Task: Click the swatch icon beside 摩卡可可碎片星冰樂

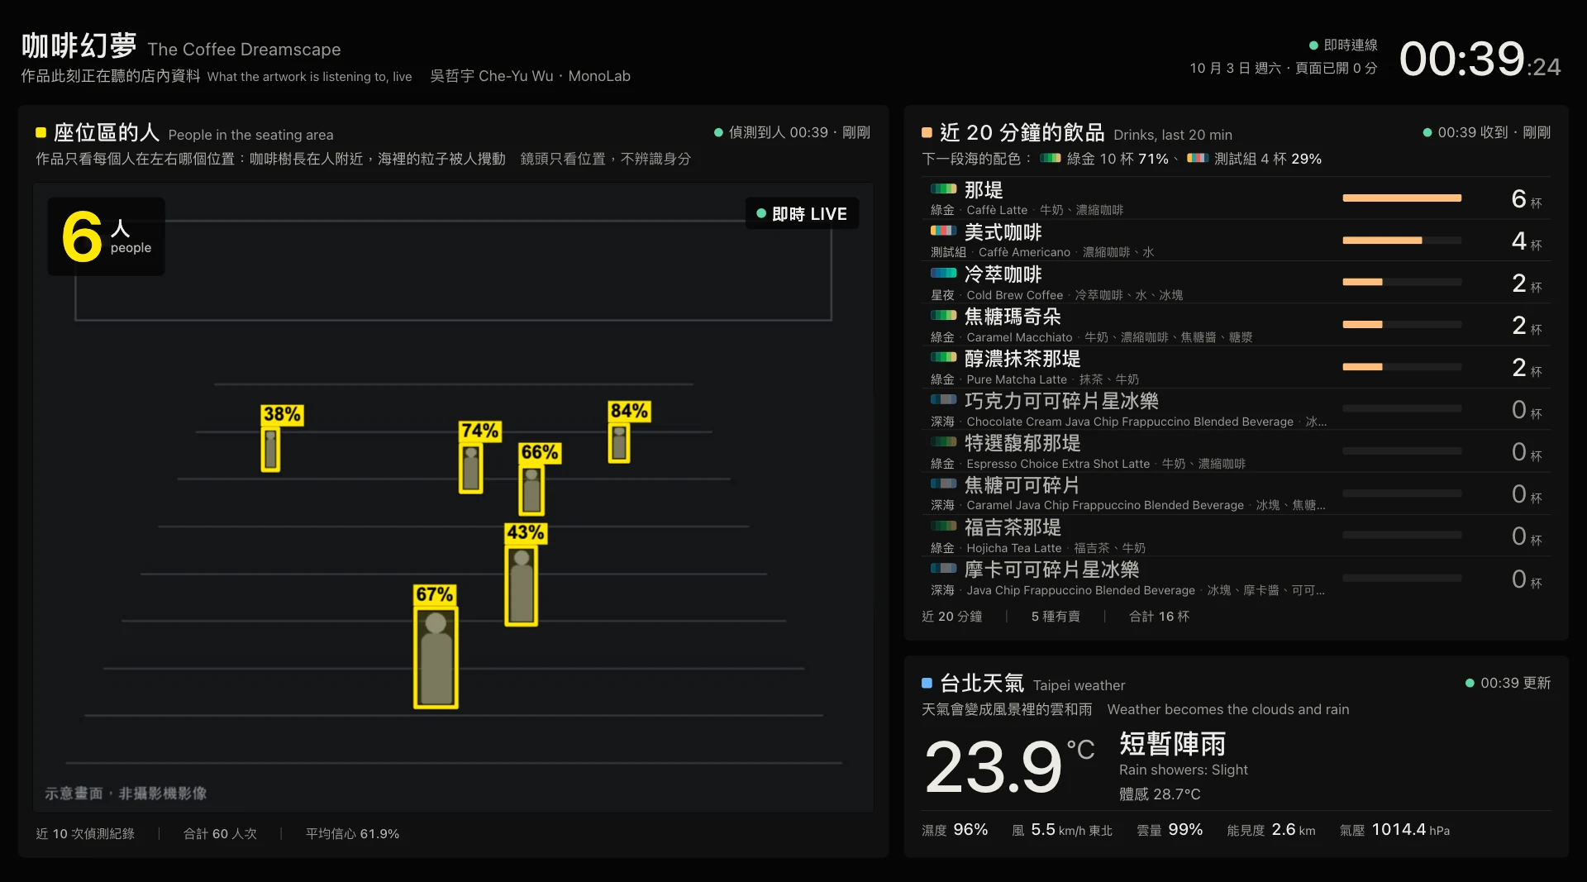Action: click(x=943, y=568)
